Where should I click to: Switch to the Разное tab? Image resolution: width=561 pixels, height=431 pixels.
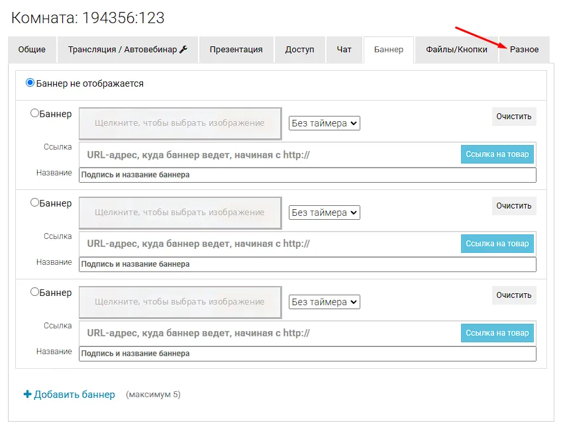pyautogui.click(x=524, y=50)
